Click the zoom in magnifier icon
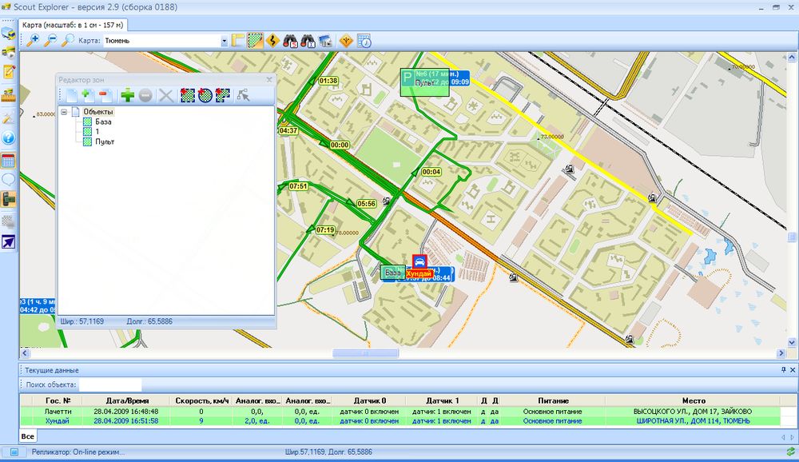This screenshot has height=462, width=799. 33,40
